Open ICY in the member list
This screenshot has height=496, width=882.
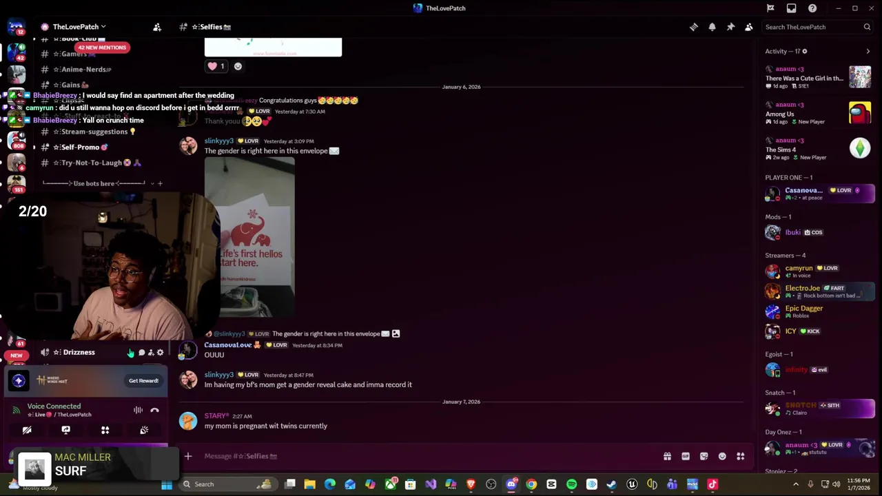[x=819, y=331]
